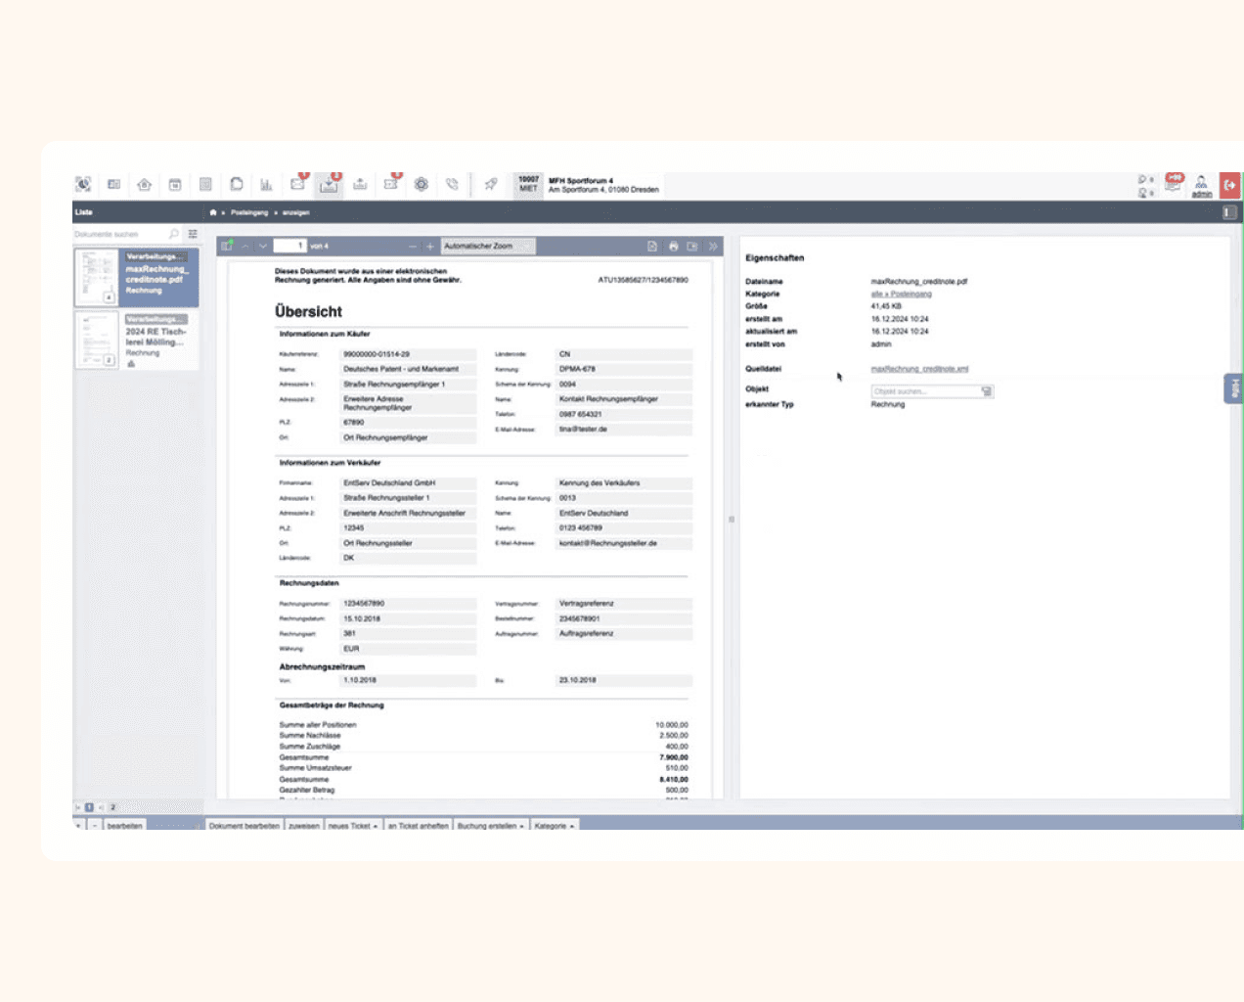
Task: Open the alle » Posteingang category link
Action: (901, 294)
